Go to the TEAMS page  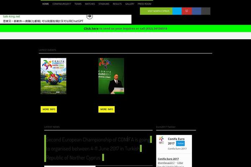[78, 4]
